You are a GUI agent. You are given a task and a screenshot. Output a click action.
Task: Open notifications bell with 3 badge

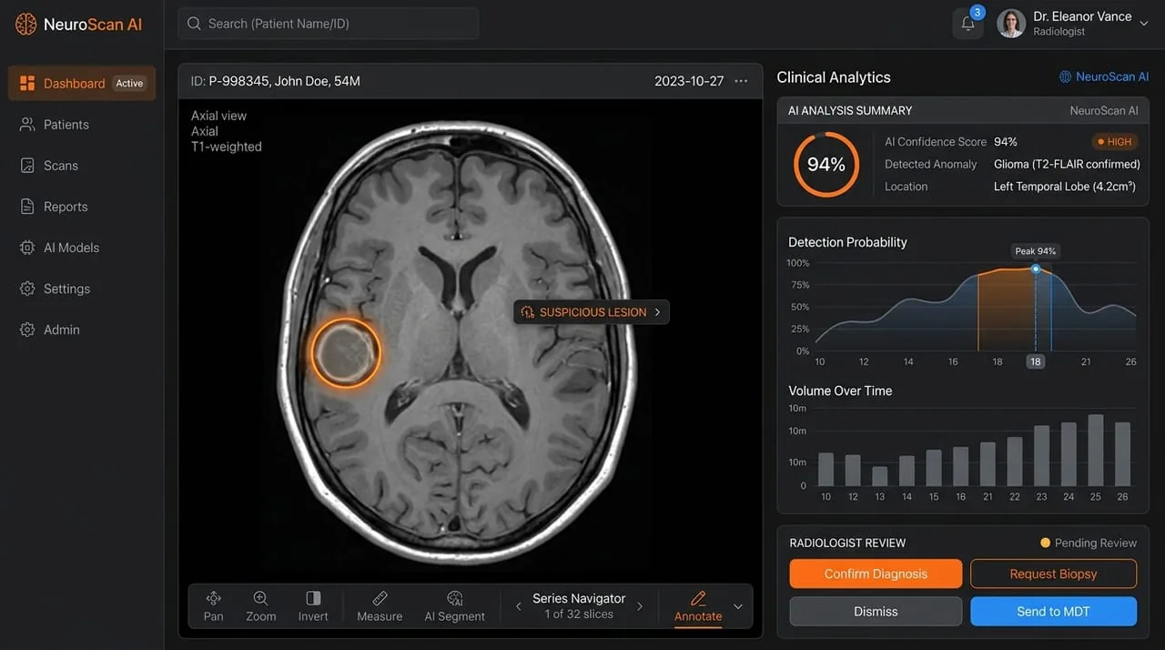click(968, 24)
